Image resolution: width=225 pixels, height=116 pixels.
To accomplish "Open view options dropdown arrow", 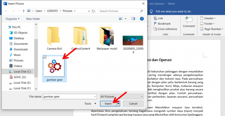I will 126,19.
